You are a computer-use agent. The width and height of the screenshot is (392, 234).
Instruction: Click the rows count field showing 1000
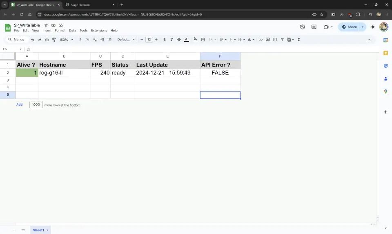pyautogui.click(x=36, y=105)
